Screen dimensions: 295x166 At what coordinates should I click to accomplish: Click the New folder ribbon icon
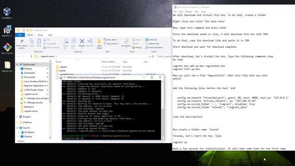[x=99, y=44]
